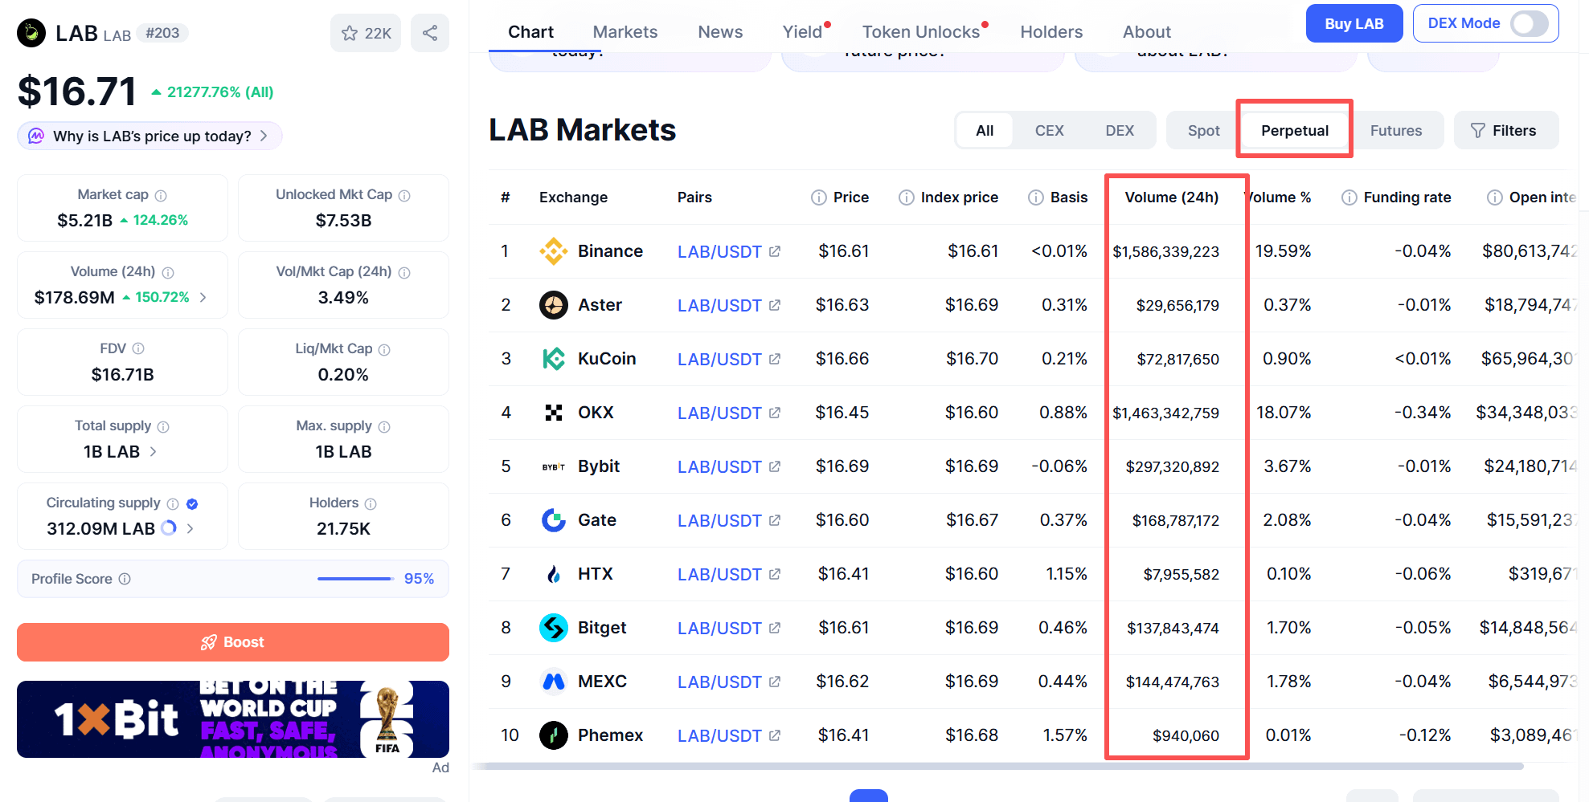Select the DEX exchange filter

pos(1120,130)
